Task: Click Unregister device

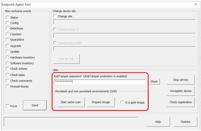Action: click(181, 91)
